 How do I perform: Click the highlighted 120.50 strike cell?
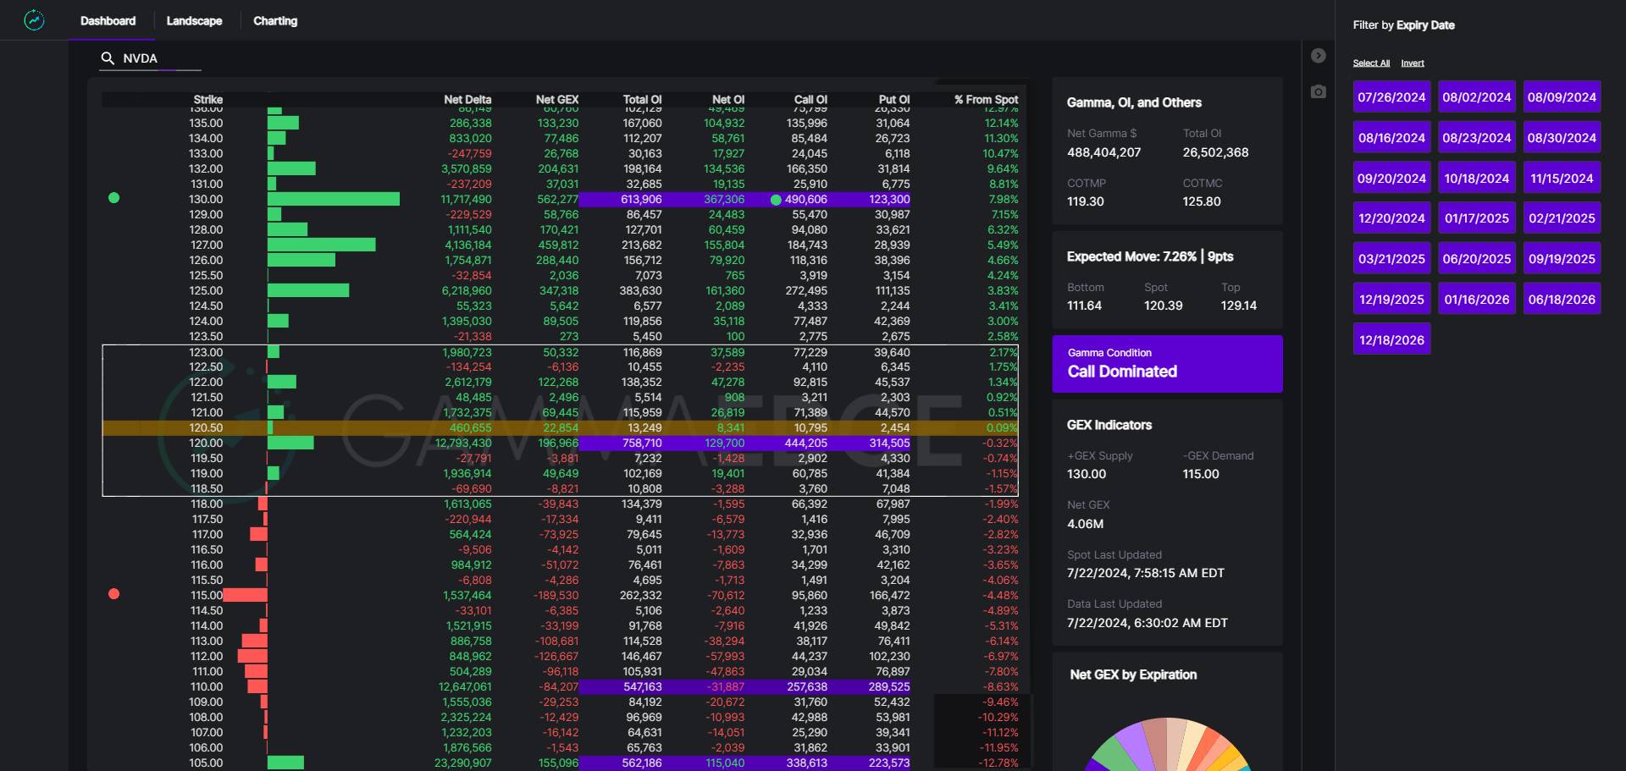tap(207, 428)
